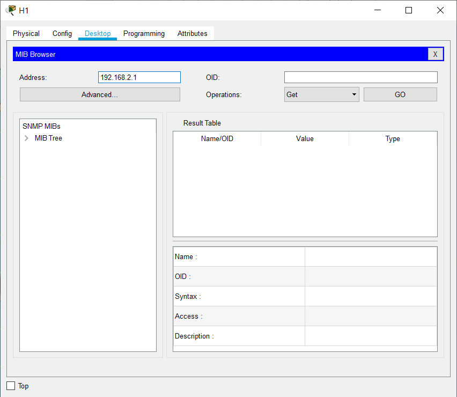Open the Config tab
This screenshot has height=397, width=457.
pyautogui.click(x=62, y=33)
